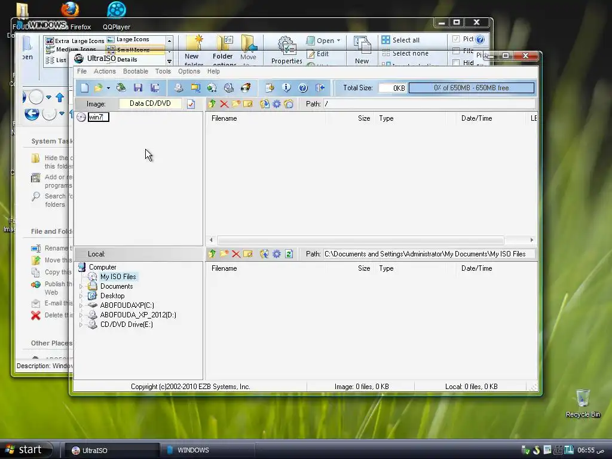Screen dimensions: 612x459
Task: Click the win7 volume label edit box
Action: pos(99,117)
